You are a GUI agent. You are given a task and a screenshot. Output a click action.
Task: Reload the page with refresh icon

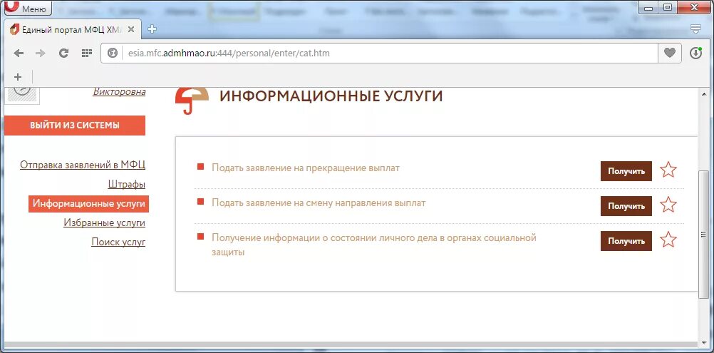point(63,53)
